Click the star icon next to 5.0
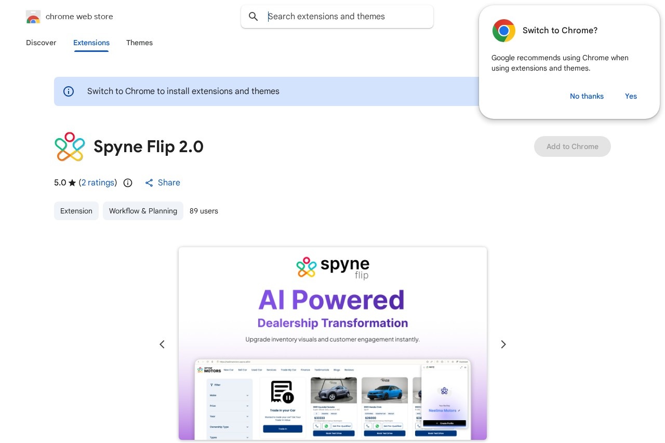The height and width of the screenshot is (443, 665). tap(72, 182)
